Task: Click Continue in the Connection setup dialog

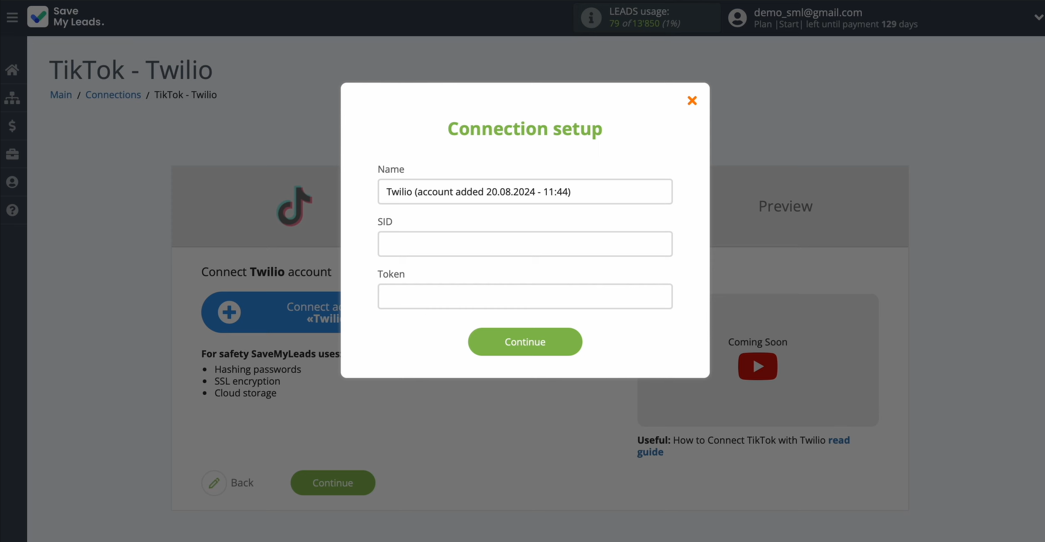Action: [x=525, y=342]
